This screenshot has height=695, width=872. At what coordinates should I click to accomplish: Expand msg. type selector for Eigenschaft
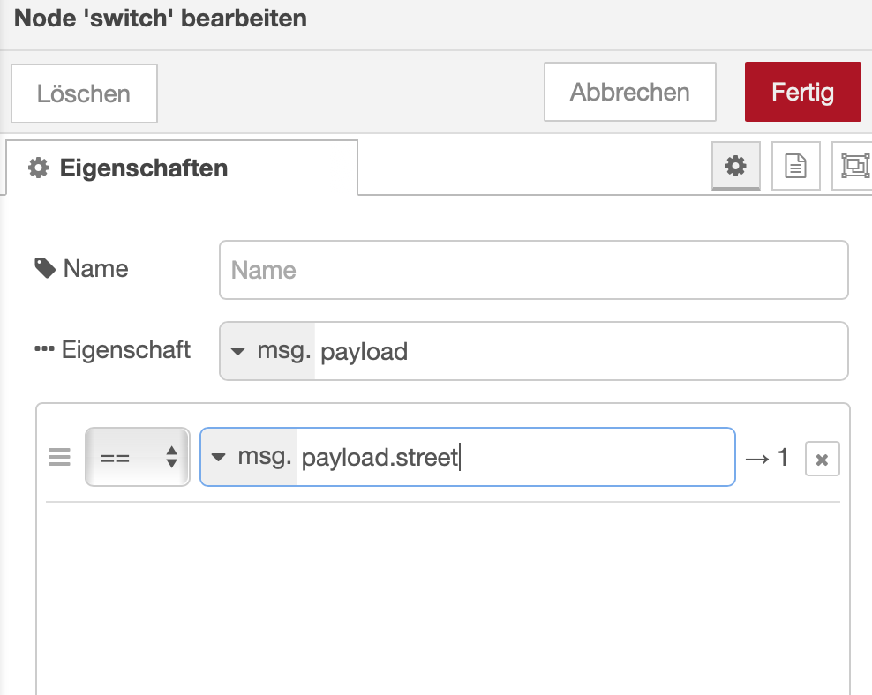pos(267,351)
